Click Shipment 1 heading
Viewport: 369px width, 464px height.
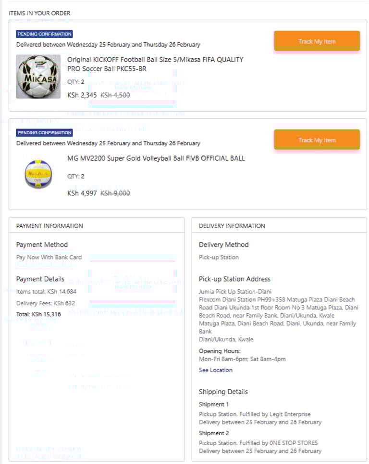click(214, 404)
